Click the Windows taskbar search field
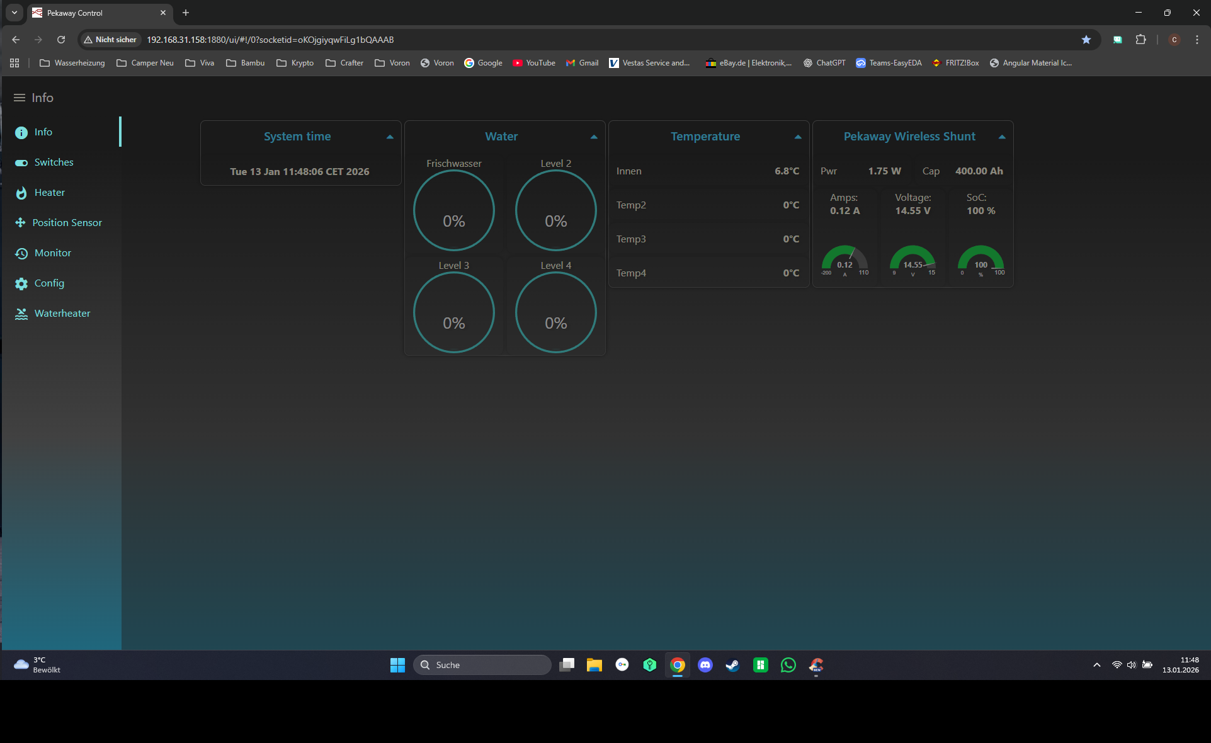Screen dimensions: 1211x743 pos(482,665)
